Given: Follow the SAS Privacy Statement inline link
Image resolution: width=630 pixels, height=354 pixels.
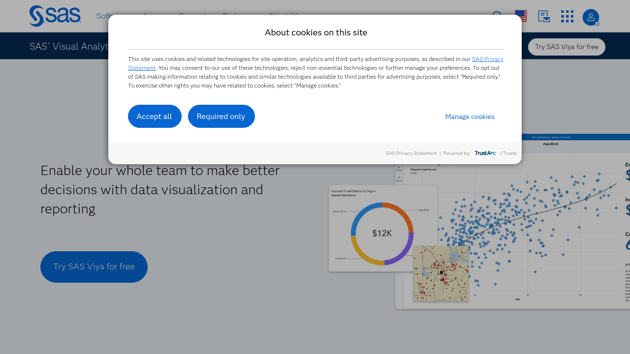Looking at the screenshot, I should coord(487,59).
